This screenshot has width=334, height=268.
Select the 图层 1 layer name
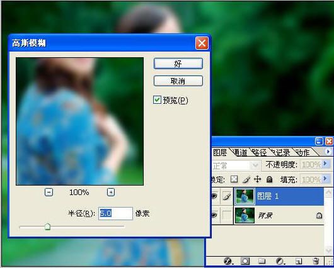tap(268, 196)
